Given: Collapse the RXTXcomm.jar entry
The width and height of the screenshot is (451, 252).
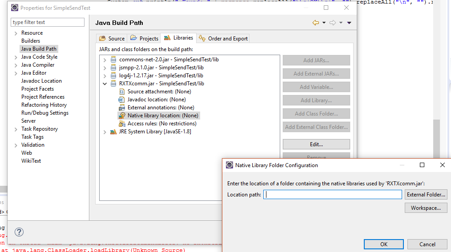Looking at the screenshot, I should click(x=105, y=84).
